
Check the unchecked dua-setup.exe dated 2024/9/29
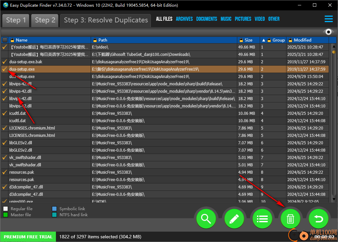(x=5, y=77)
